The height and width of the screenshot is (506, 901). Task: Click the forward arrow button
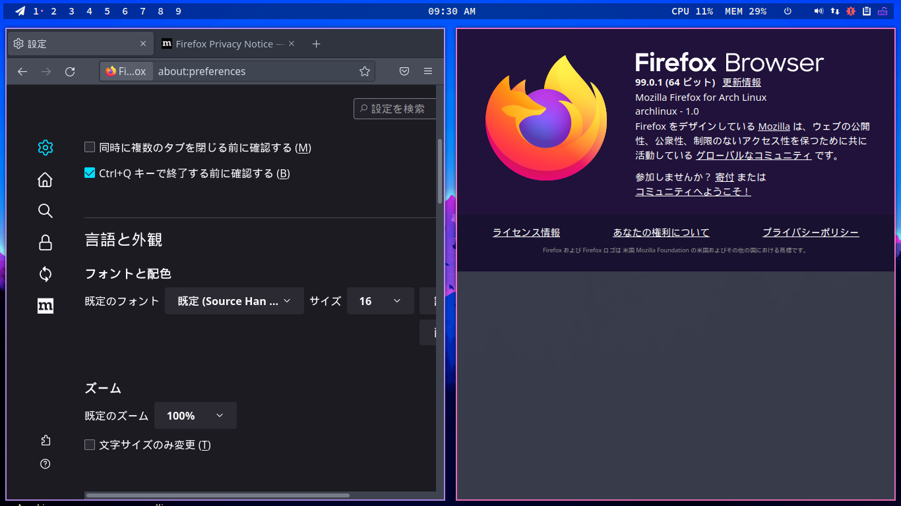46,71
